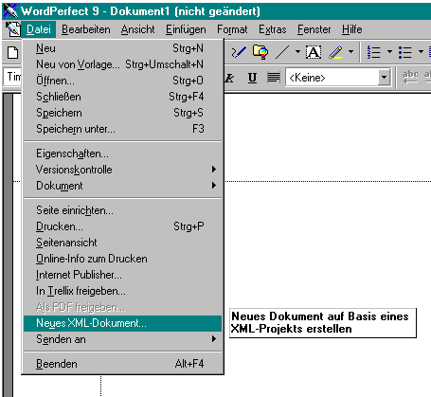This screenshot has width=431, height=397.
Task: Open dropdown arrow beside numbered list
Action: [389, 52]
